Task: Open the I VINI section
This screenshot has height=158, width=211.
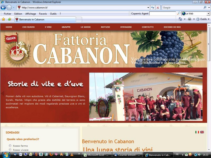Action: click(48, 27)
